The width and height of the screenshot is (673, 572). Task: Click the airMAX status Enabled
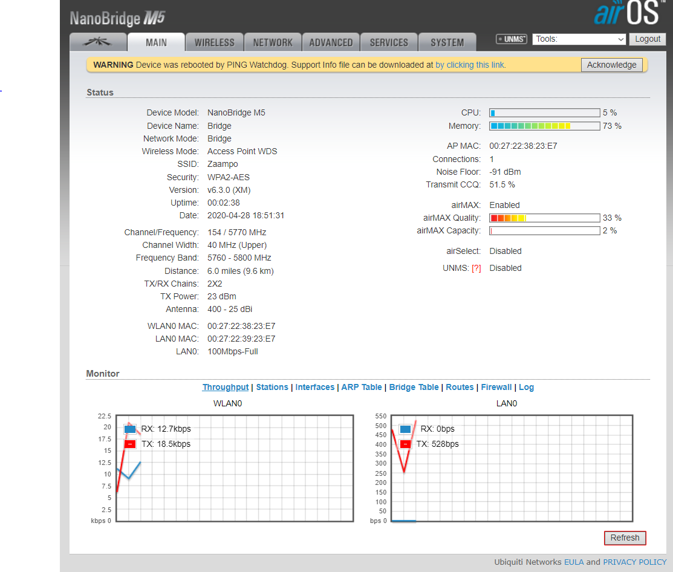[504, 205]
